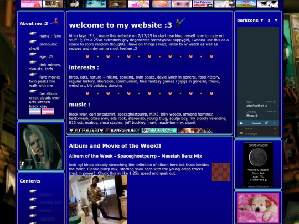This screenshot has width=299, height=224.
Task: Click the name field in barkzone chat
Action: [x=257, y=128]
